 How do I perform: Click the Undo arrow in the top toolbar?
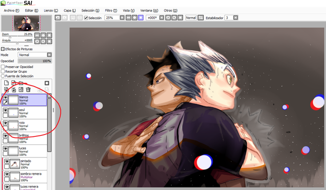(x=58, y=18)
